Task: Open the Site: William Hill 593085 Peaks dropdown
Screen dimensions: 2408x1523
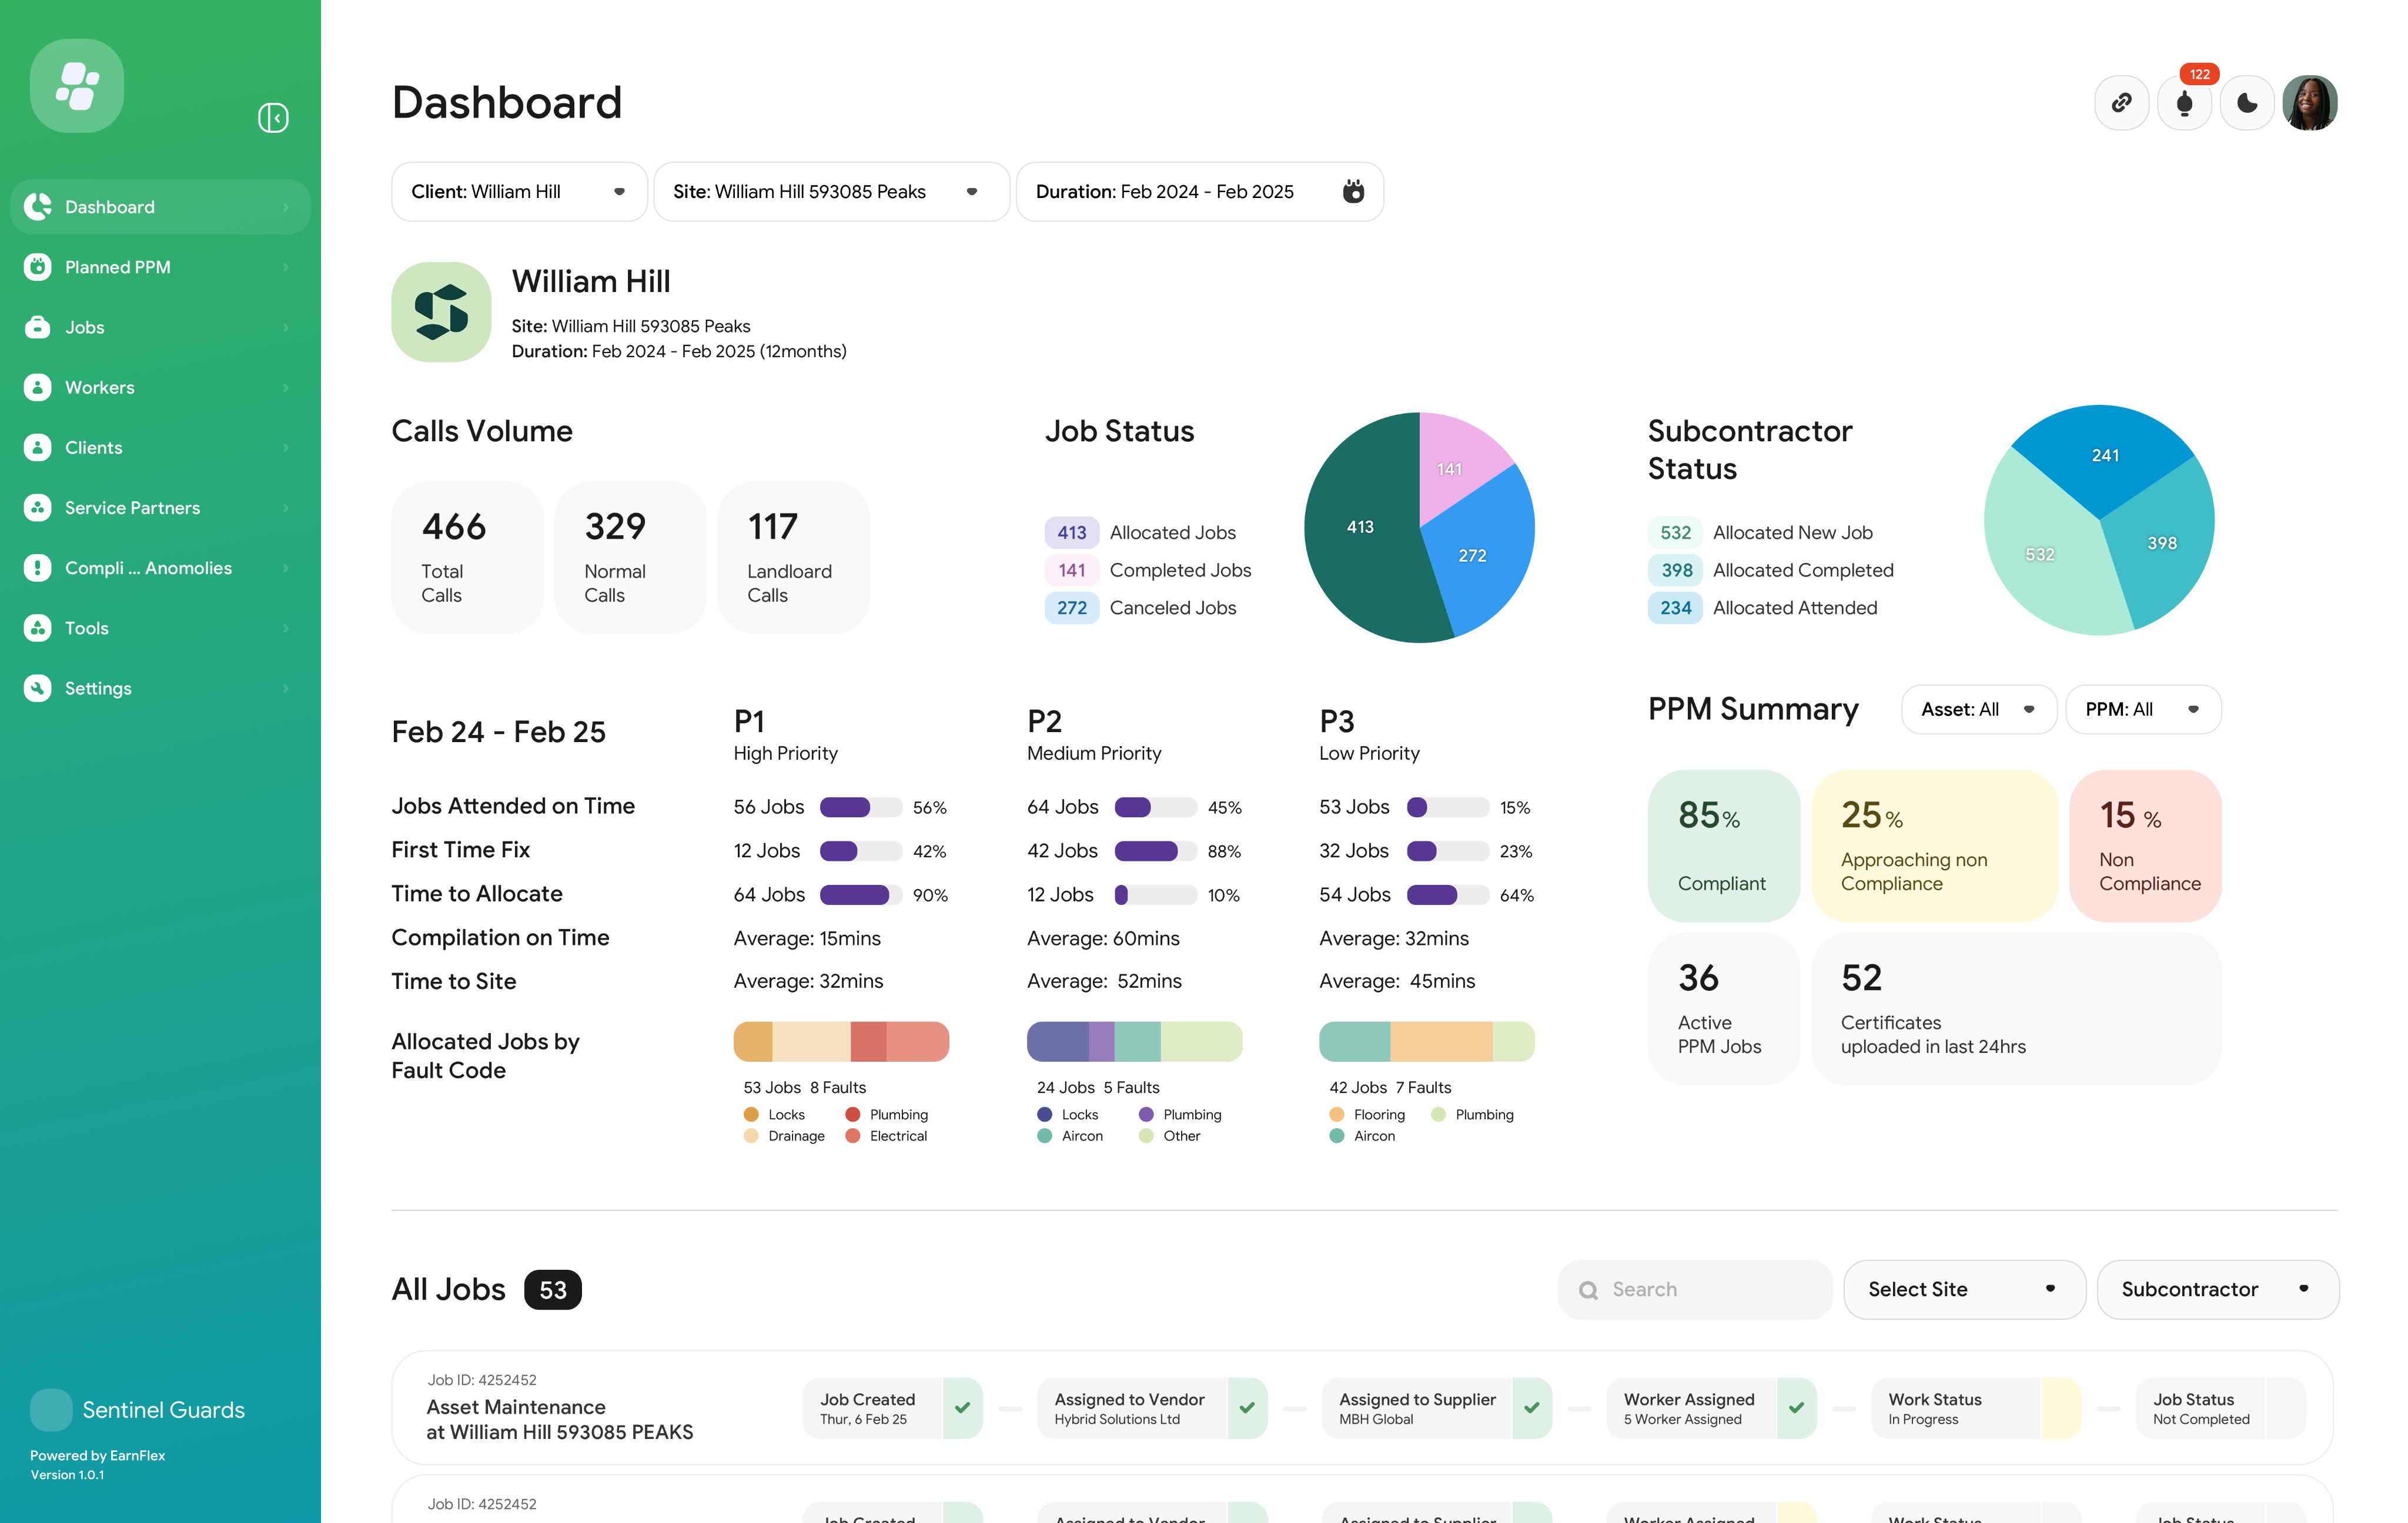Action: point(831,192)
